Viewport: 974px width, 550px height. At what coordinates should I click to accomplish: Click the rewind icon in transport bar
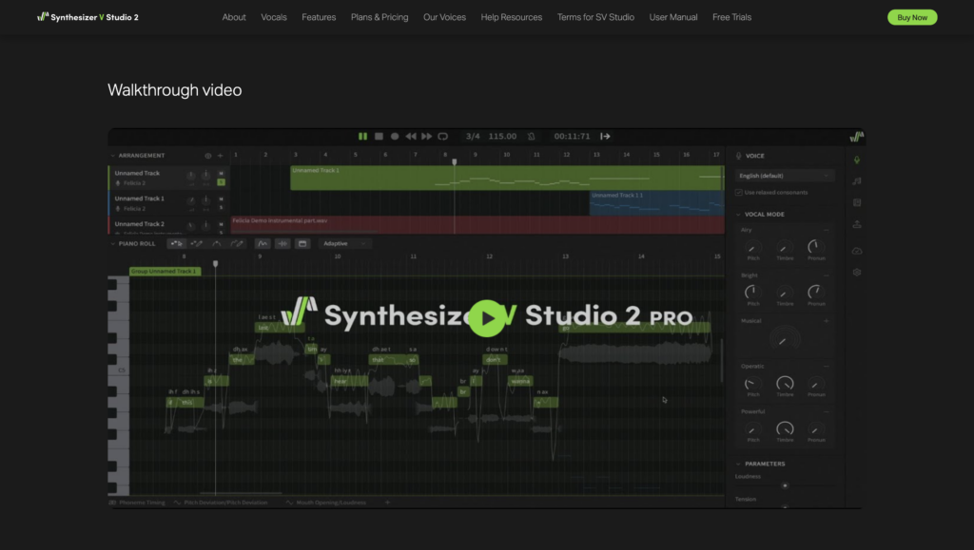[x=411, y=137]
